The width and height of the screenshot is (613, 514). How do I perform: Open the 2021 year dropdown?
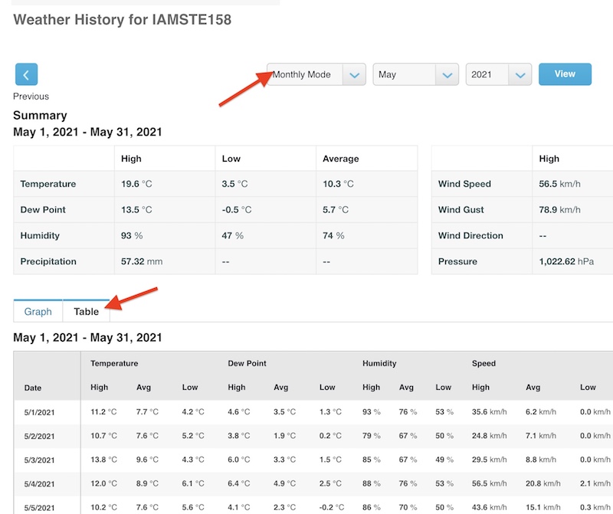pos(498,75)
